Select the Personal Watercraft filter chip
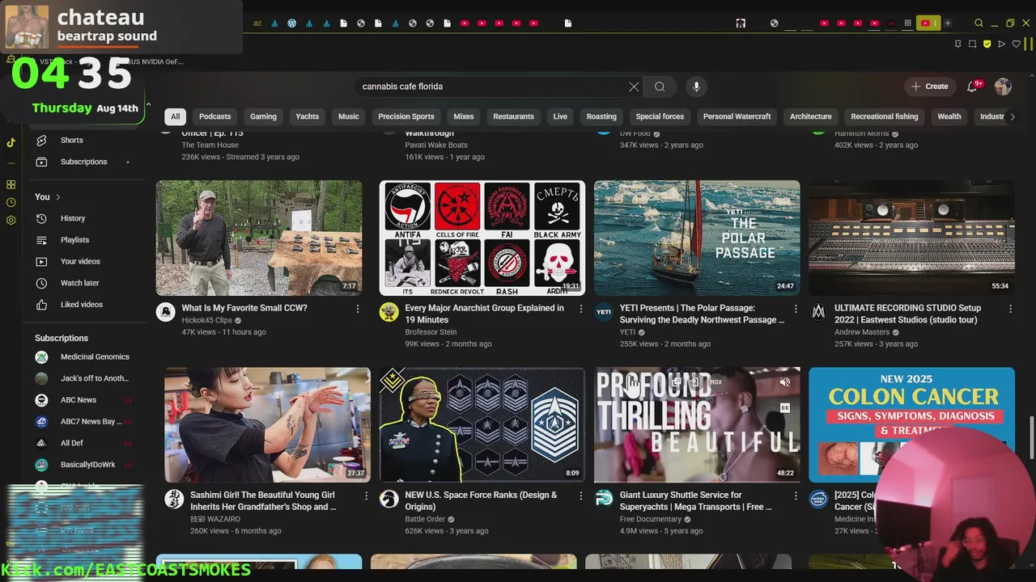Viewport: 1036px width, 582px height. 737,116
